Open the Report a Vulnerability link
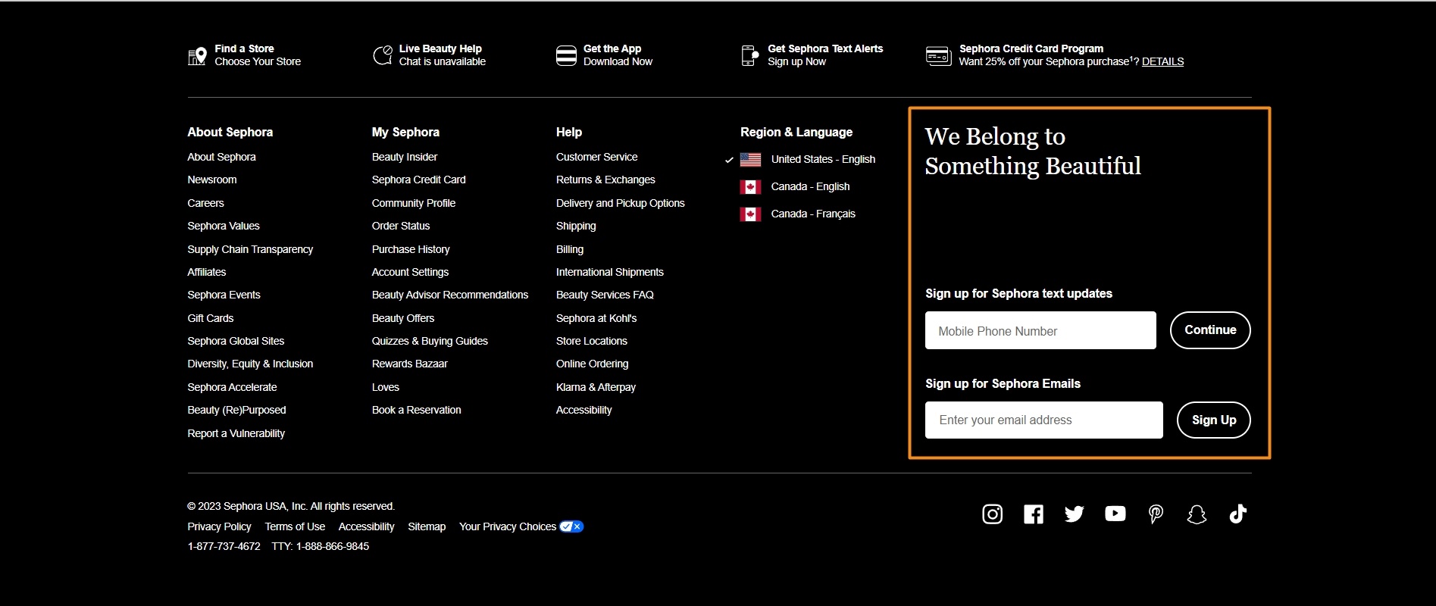Screen dimensions: 1436x606 pyautogui.click(x=236, y=433)
